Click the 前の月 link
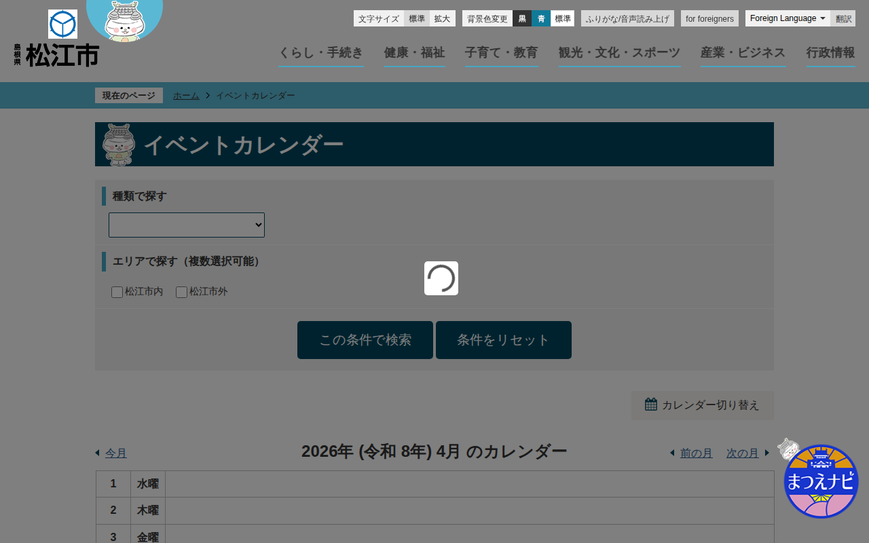This screenshot has width=869, height=543. (x=697, y=453)
